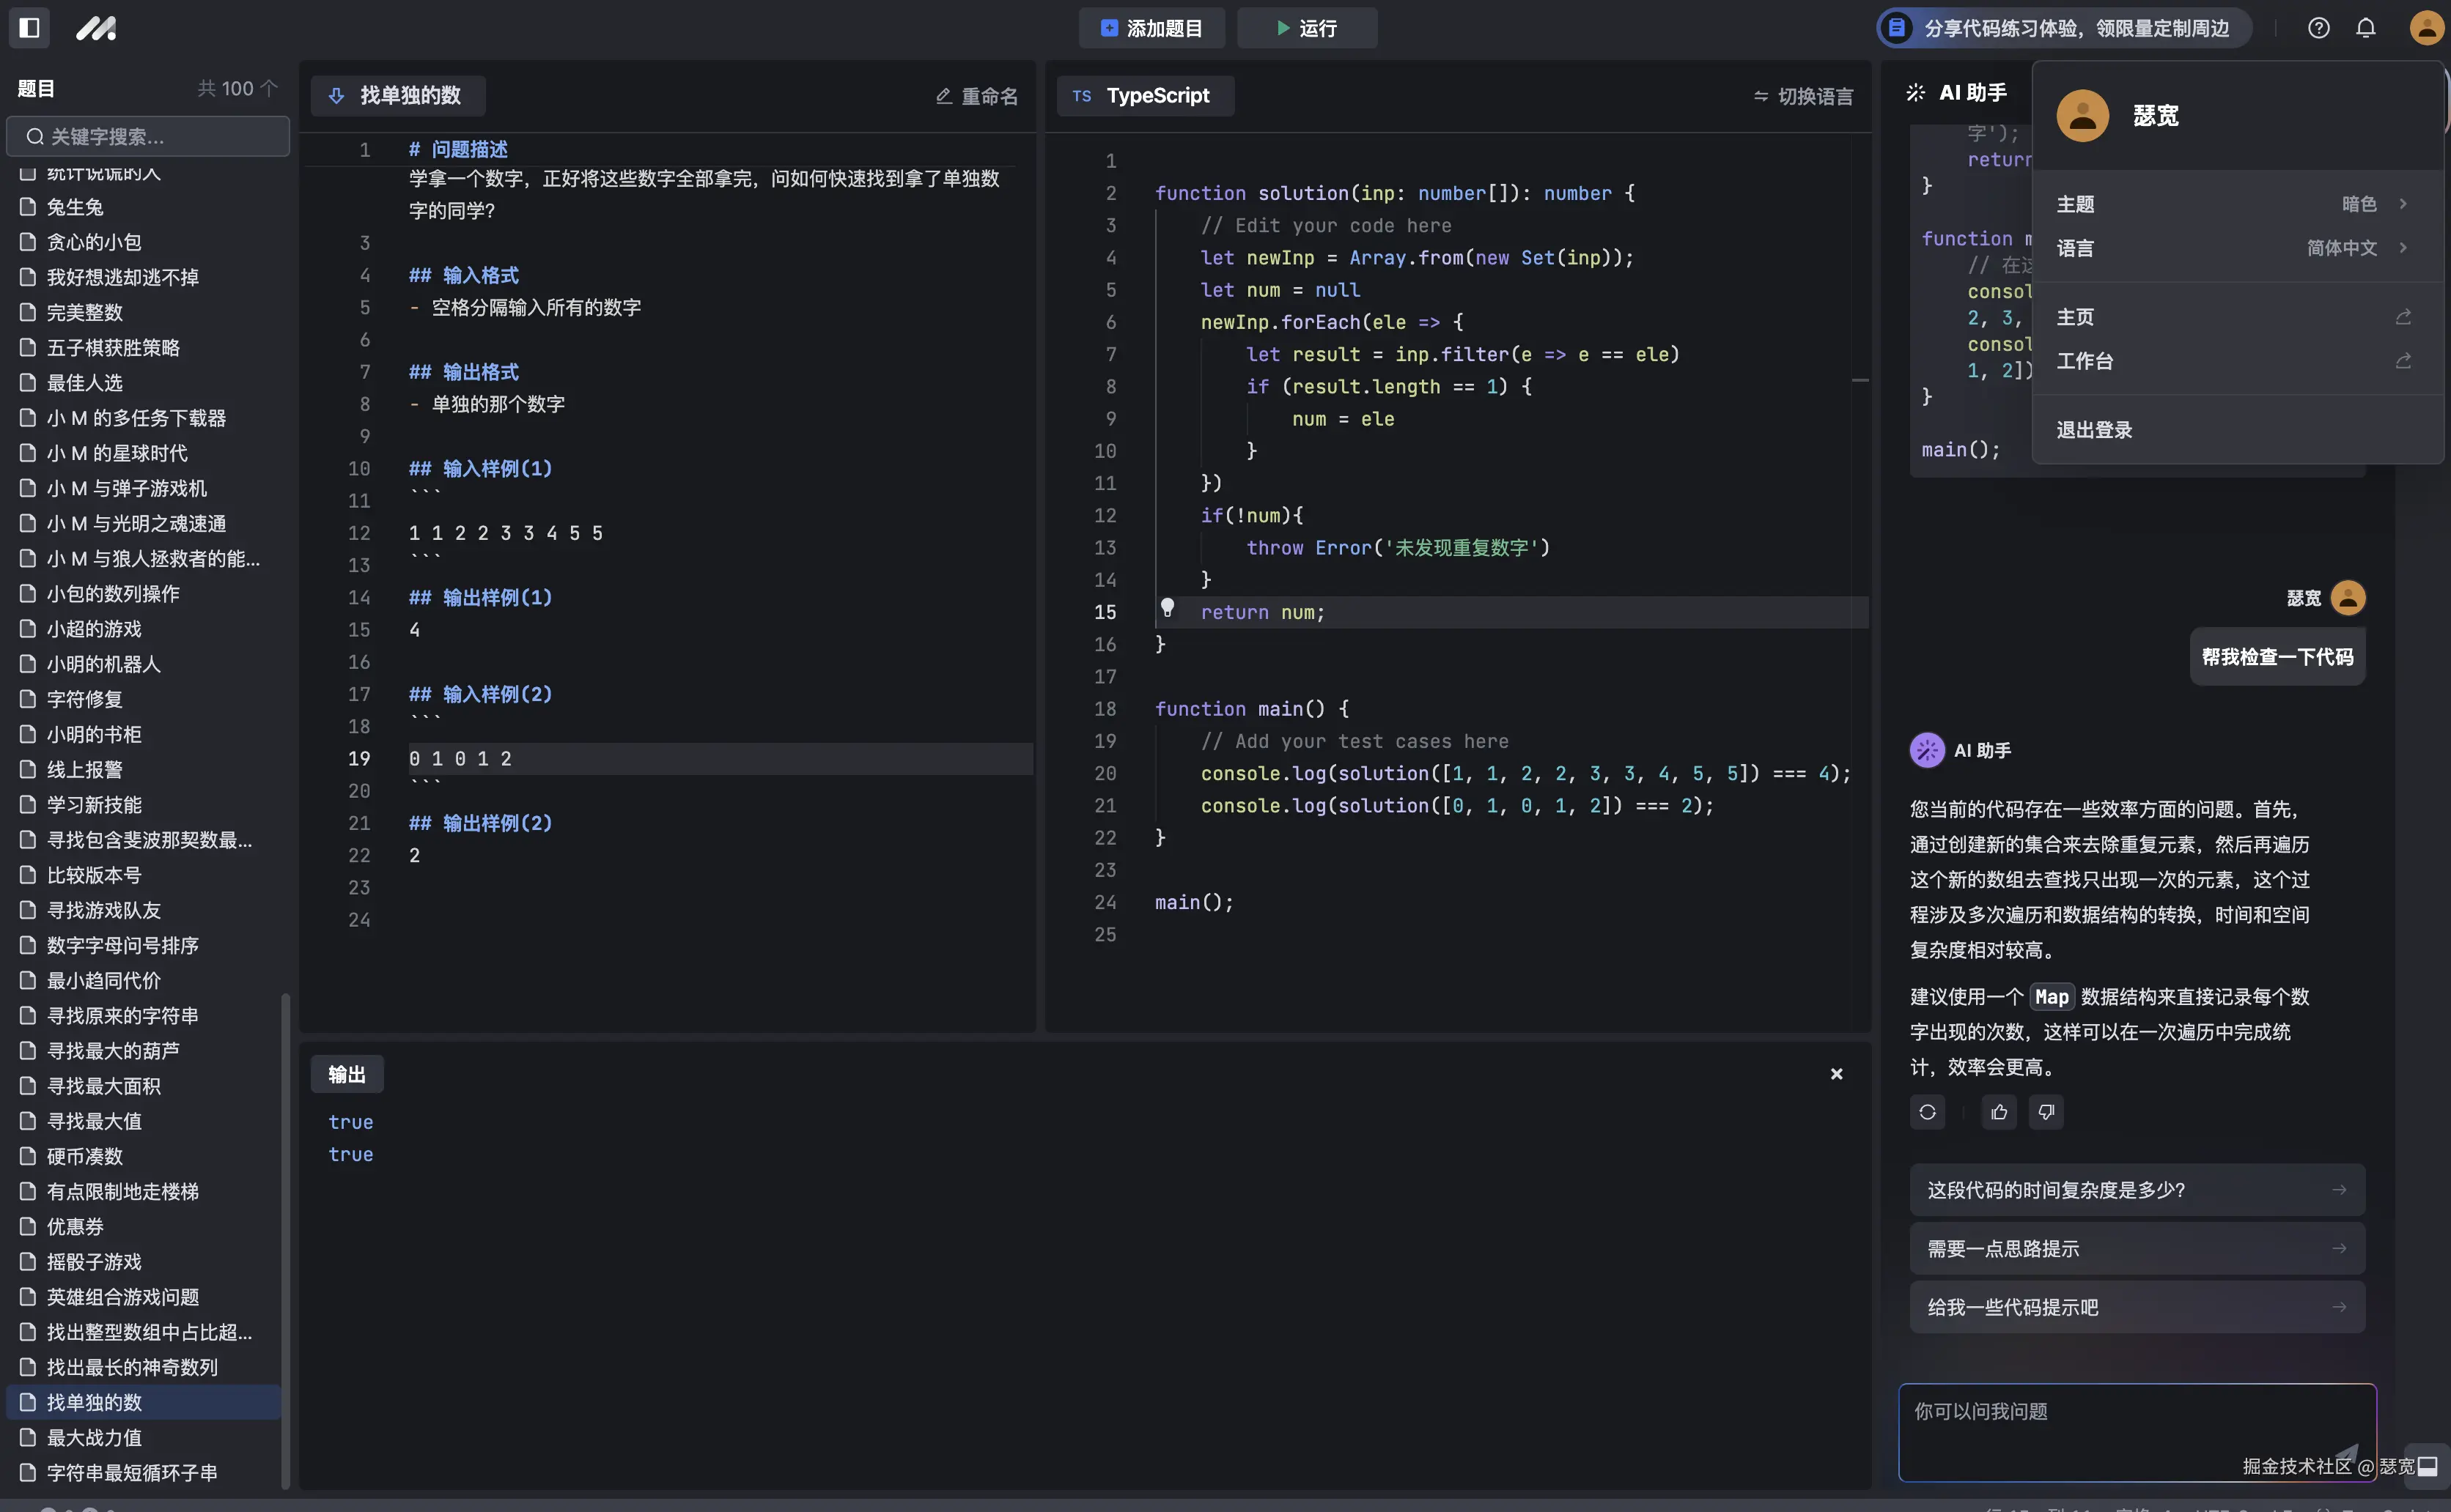The height and width of the screenshot is (1512, 2451).
Task: Close the output panel
Action: [x=1836, y=1074]
